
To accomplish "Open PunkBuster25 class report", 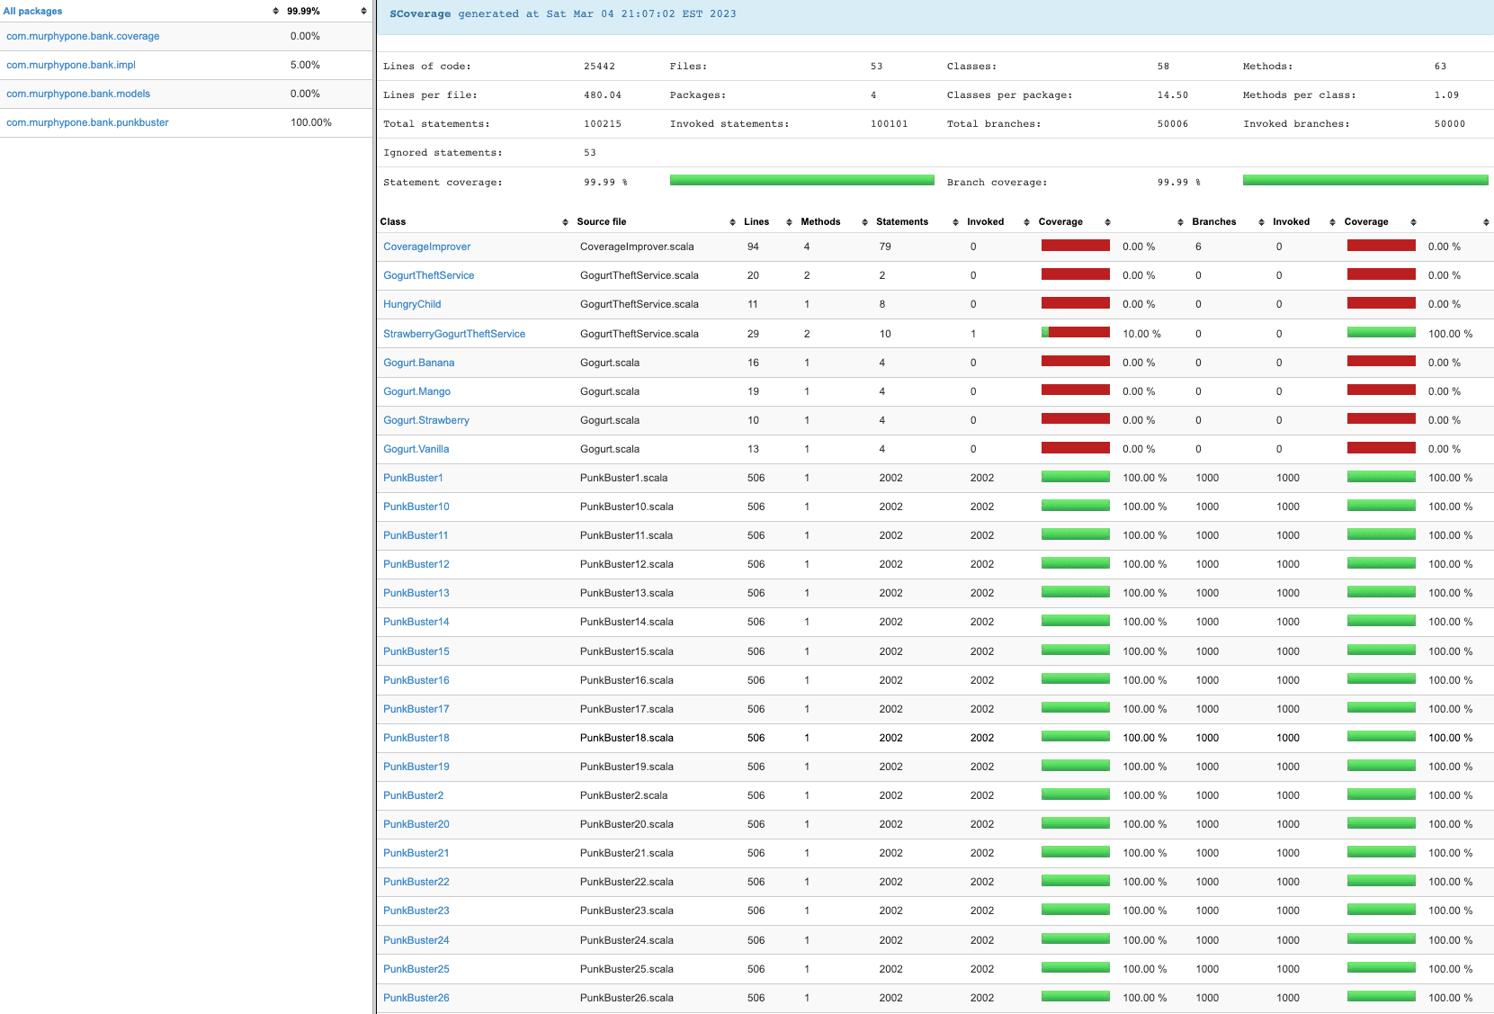I will pyautogui.click(x=416, y=969).
